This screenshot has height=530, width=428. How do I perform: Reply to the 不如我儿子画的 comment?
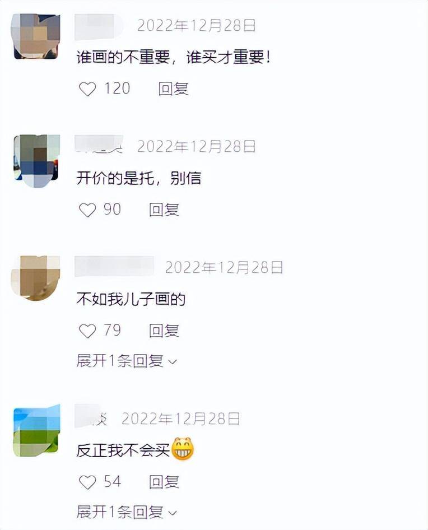164,331
